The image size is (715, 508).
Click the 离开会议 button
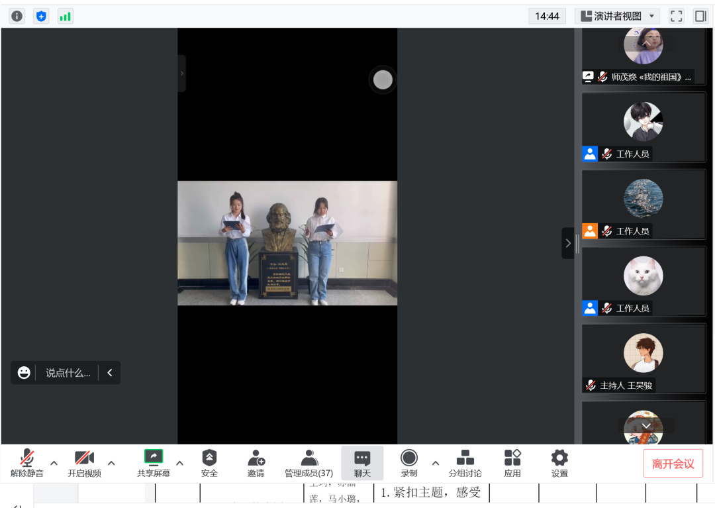pyautogui.click(x=673, y=464)
